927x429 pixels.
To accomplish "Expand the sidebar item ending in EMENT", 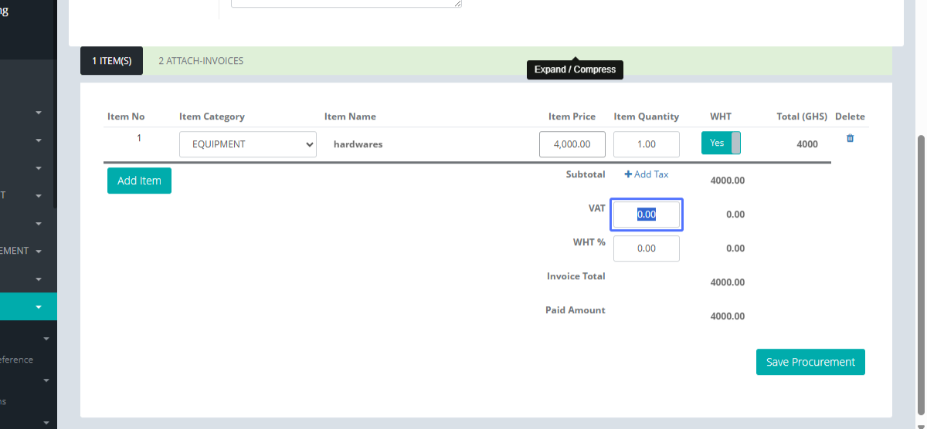I will 39,252.
